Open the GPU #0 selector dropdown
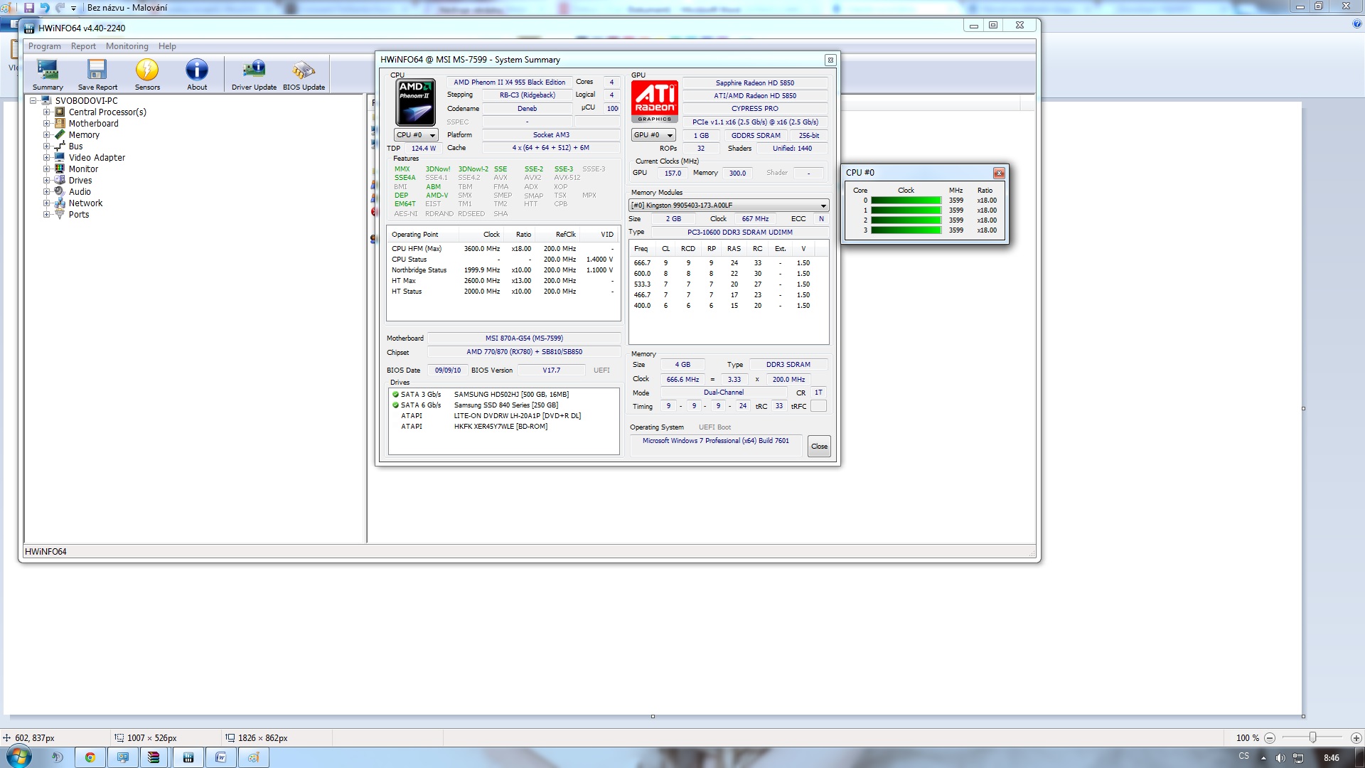The height and width of the screenshot is (768, 1365). [x=653, y=135]
